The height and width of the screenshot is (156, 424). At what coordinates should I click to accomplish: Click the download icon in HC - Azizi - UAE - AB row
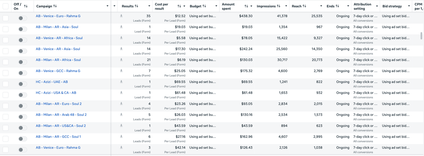click(121, 82)
